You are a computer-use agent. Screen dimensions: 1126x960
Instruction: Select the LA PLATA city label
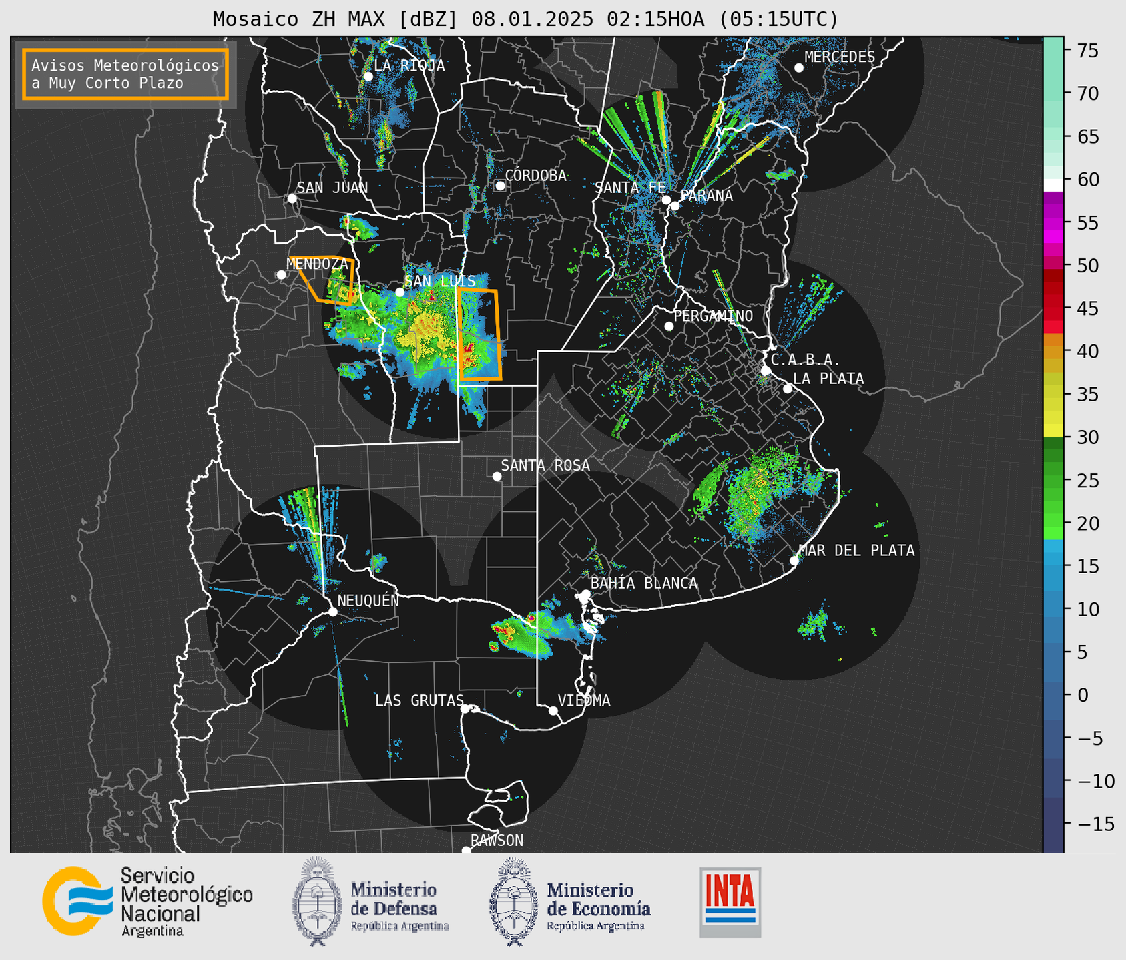click(x=828, y=379)
